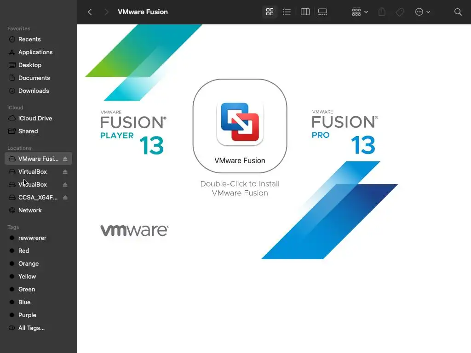
Task: Switch to list view
Action: tap(287, 12)
